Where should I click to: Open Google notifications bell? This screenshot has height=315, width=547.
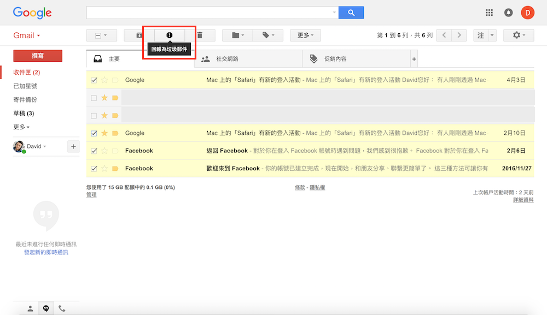[508, 13]
